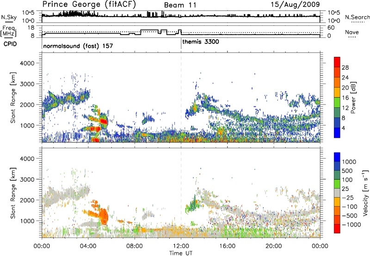
Task: Click power panel 'Slant Range [km]' label
Action: (x=13, y=98)
